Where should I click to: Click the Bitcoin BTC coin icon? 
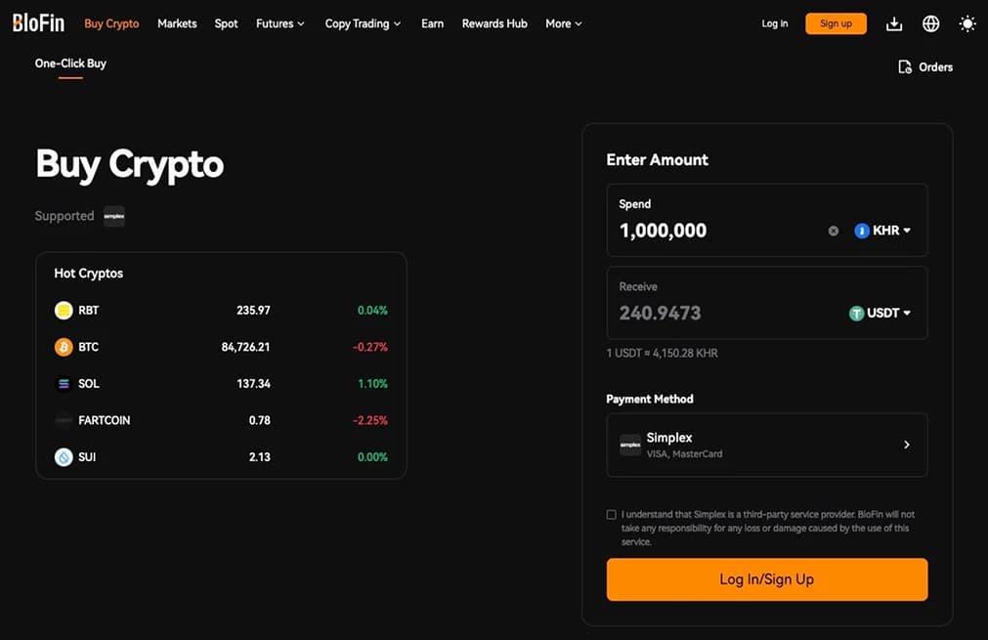click(x=64, y=347)
